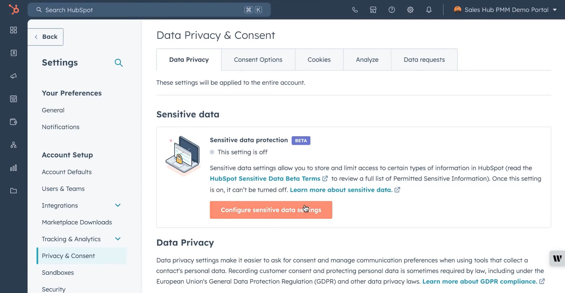The height and width of the screenshot is (293, 565).
Task: Open Account Defaults settings
Action: point(67,172)
